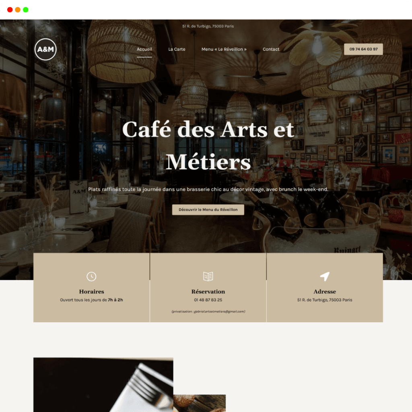Call the 09 74 64 03 97 button
Screen dimensions: 412x412
coord(363,49)
